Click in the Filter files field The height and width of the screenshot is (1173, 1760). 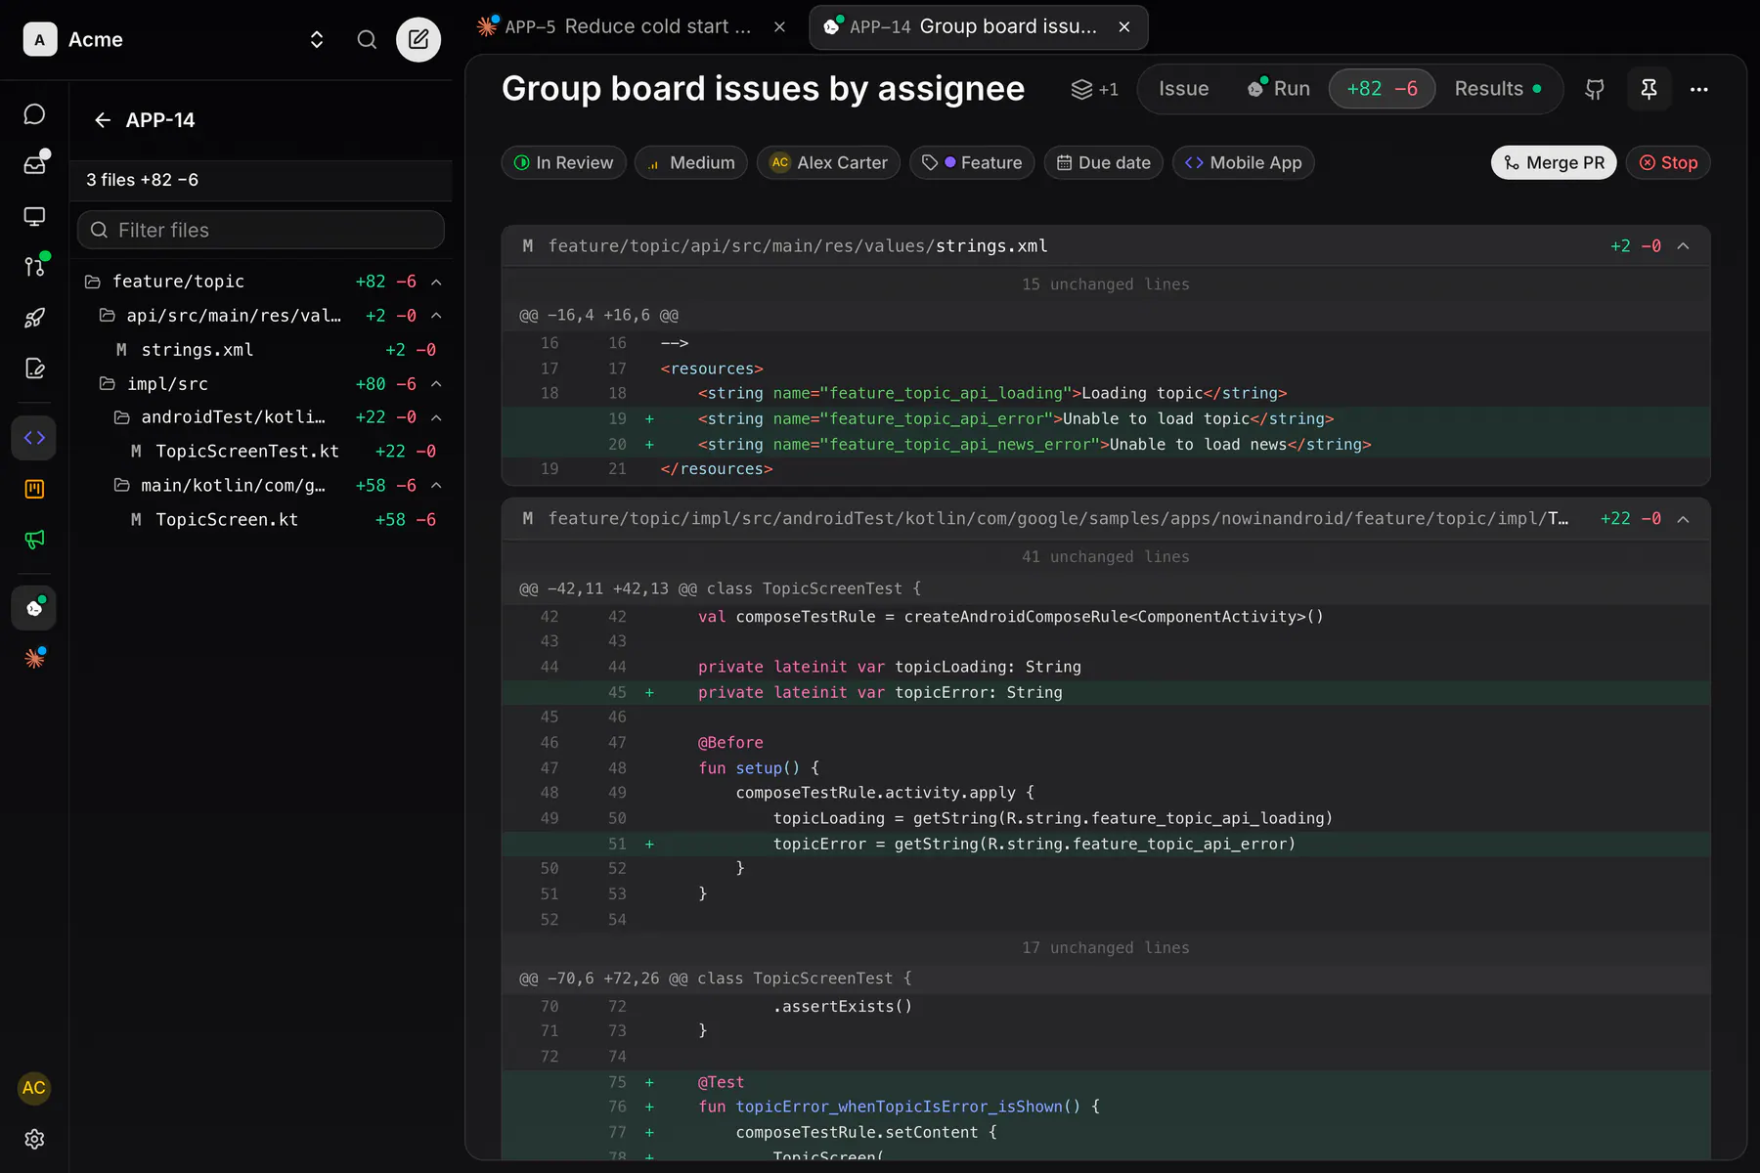click(261, 230)
